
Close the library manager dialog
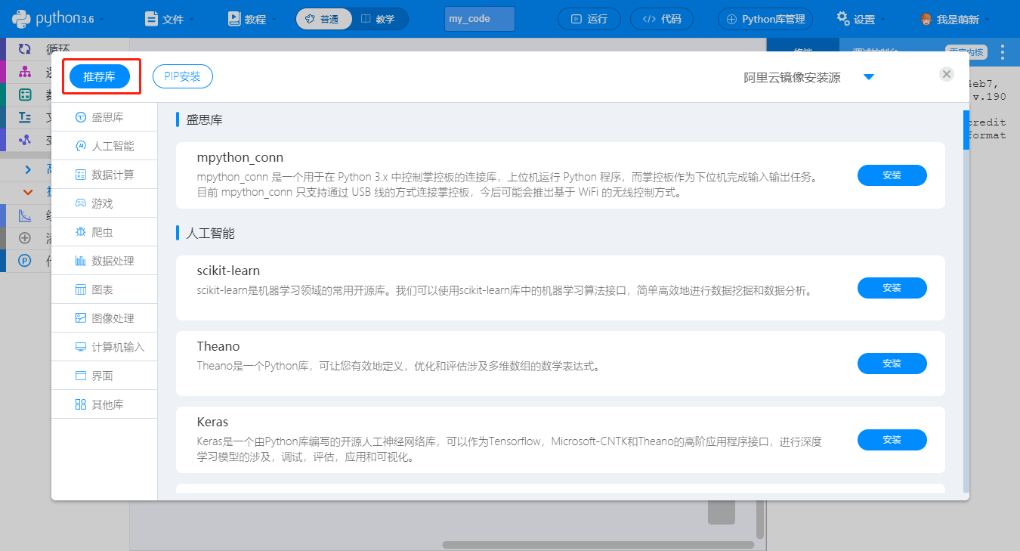click(947, 74)
